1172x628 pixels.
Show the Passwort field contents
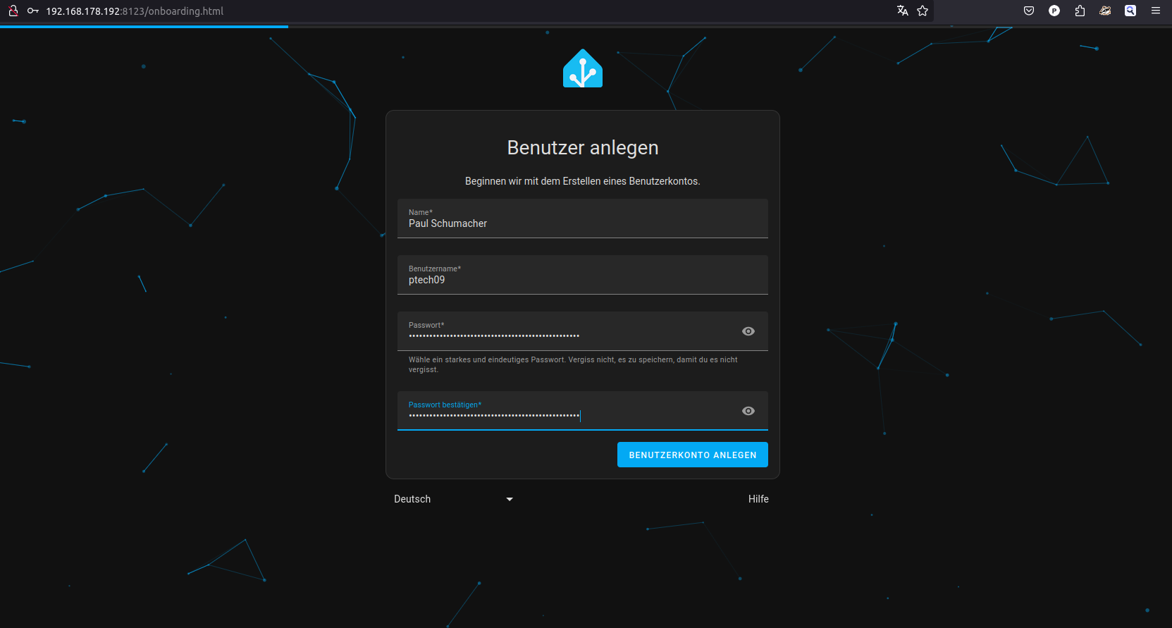click(x=748, y=331)
